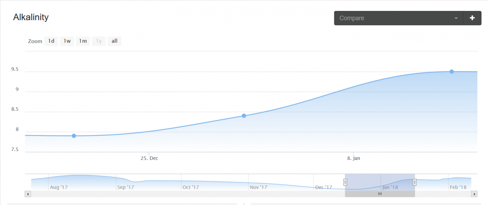488x205 pixels.
Task: Click Nov '17 in the navigator
Action: tap(258, 187)
